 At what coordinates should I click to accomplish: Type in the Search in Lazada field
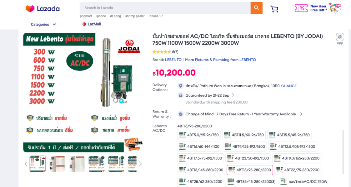coord(165,8)
